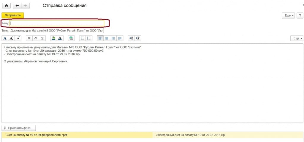Open the top Еще dropdown menu
Image resolution: width=304 pixels, height=142 pixels.
288,15
